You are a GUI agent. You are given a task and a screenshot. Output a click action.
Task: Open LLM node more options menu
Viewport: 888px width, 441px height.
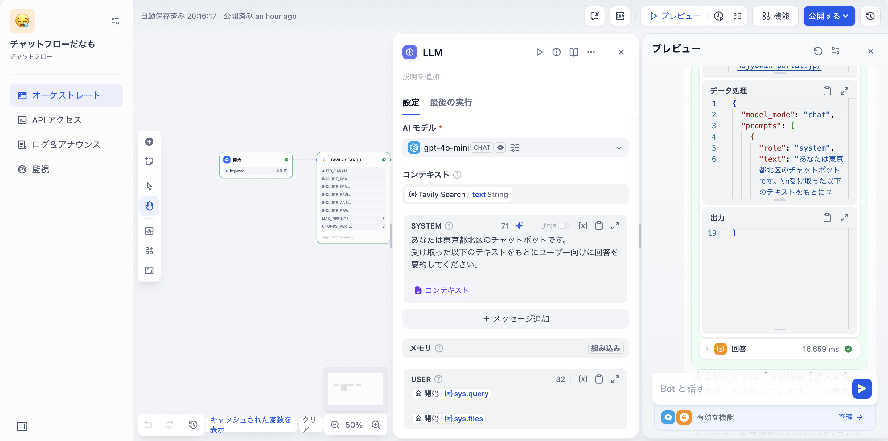click(x=591, y=52)
